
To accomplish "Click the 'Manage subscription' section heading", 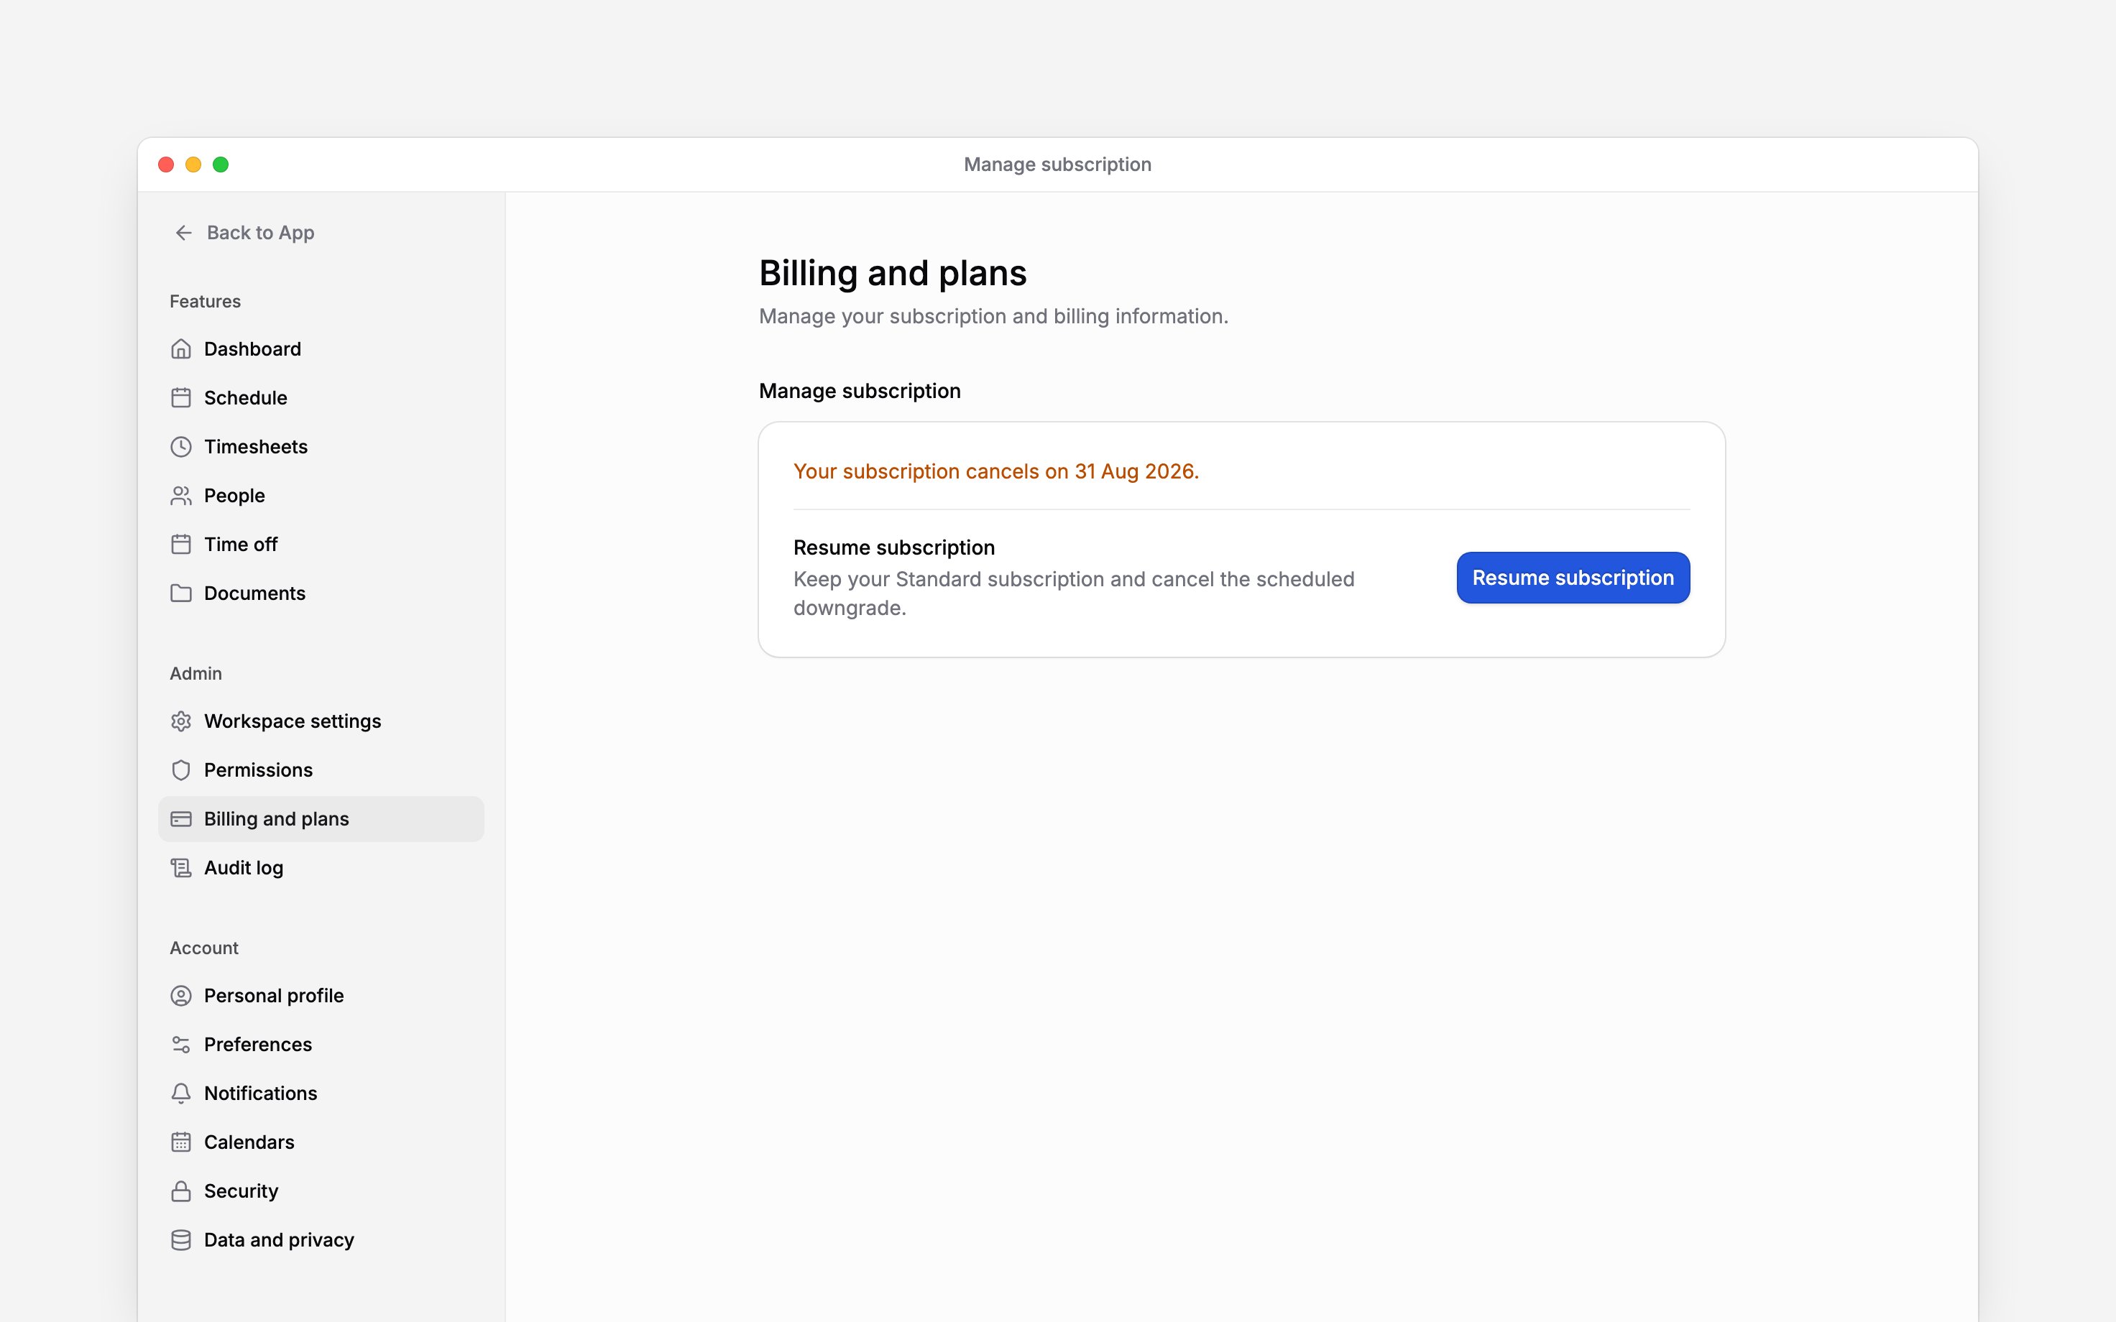I will pyautogui.click(x=860, y=391).
